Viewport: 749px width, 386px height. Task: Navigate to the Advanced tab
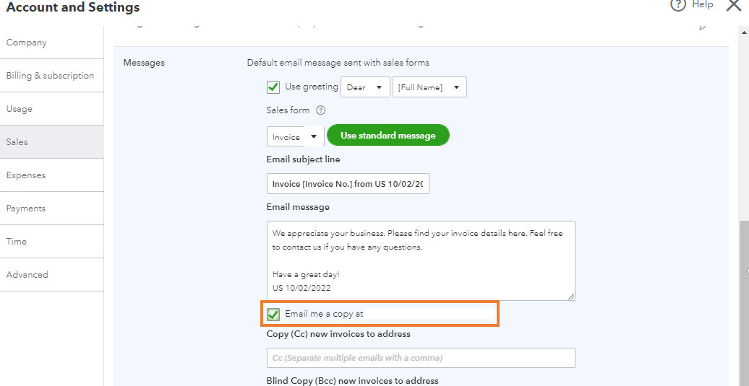(27, 275)
